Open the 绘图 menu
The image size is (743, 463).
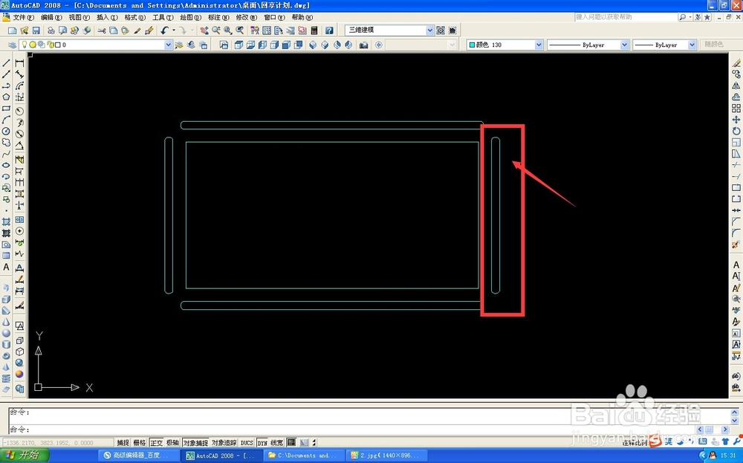click(191, 17)
